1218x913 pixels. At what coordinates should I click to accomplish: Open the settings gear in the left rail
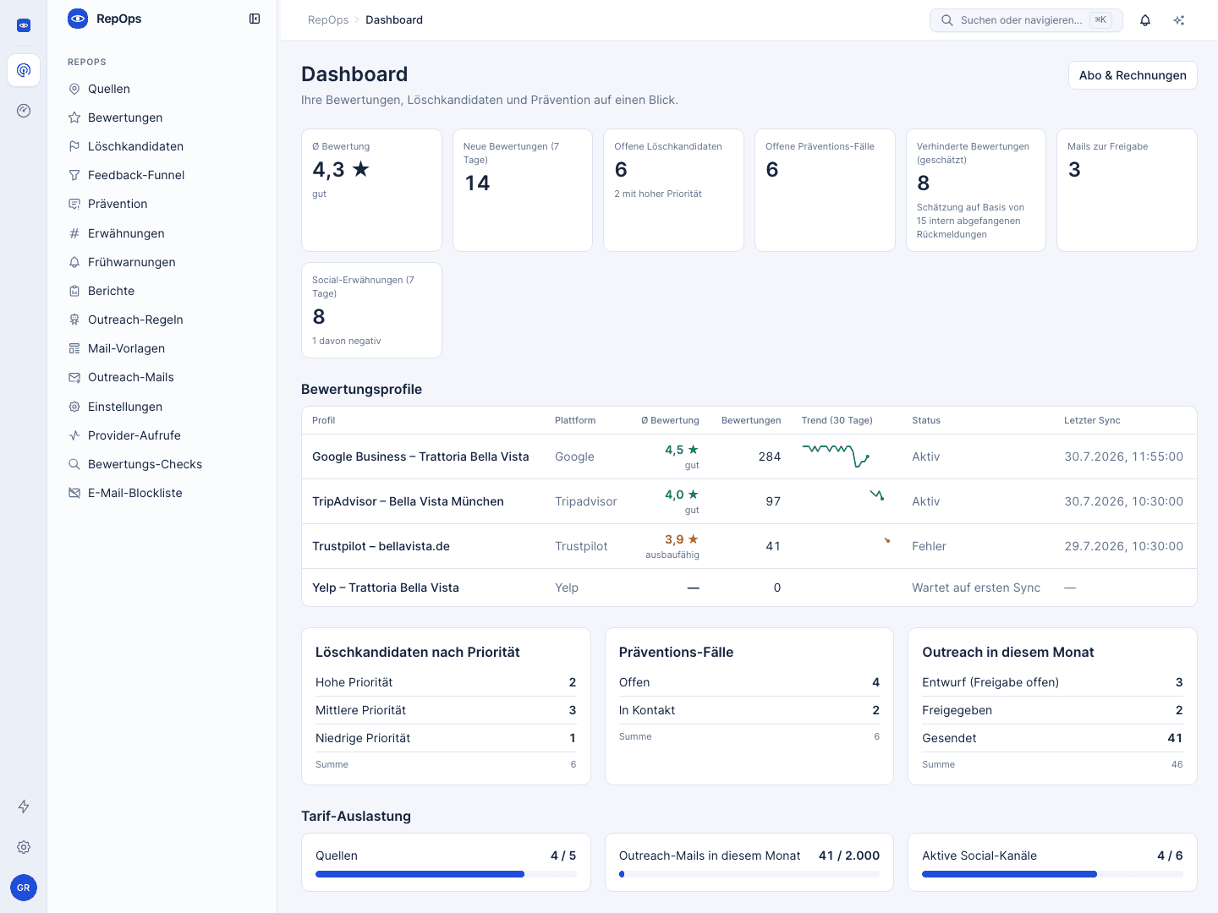pyautogui.click(x=24, y=847)
